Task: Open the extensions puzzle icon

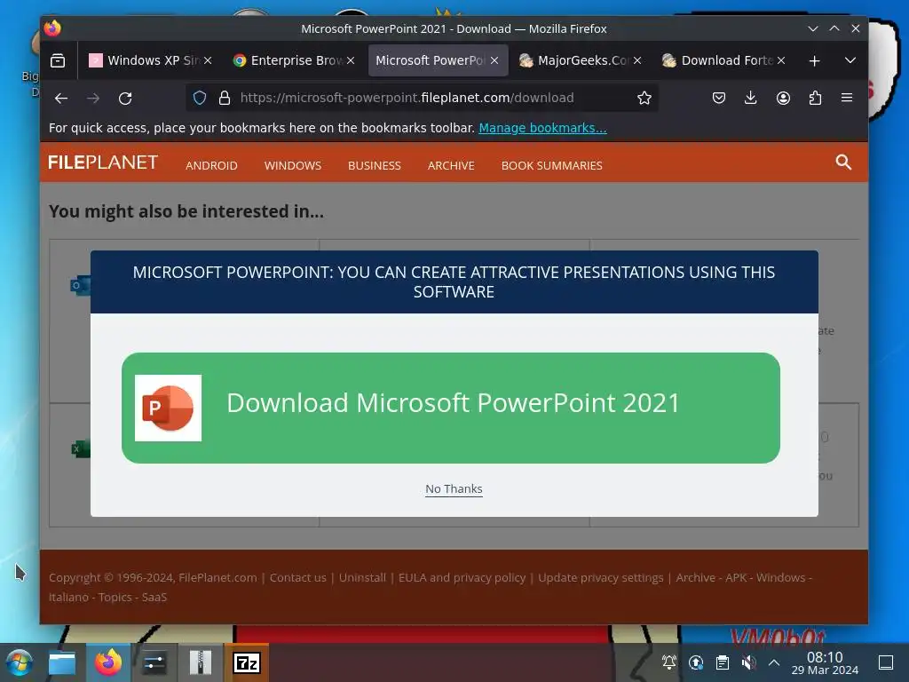Action: [x=815, y=98]
